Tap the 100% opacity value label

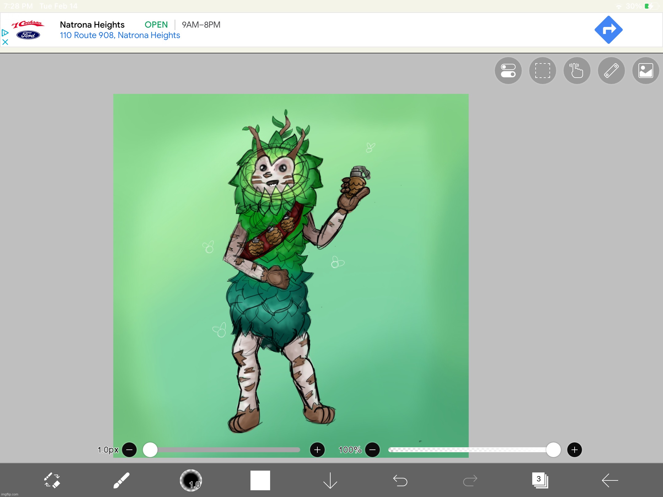350,450
